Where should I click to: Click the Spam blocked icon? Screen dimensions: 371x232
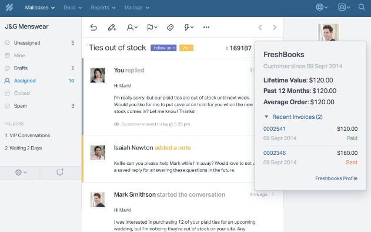click(x=7, y=106)
